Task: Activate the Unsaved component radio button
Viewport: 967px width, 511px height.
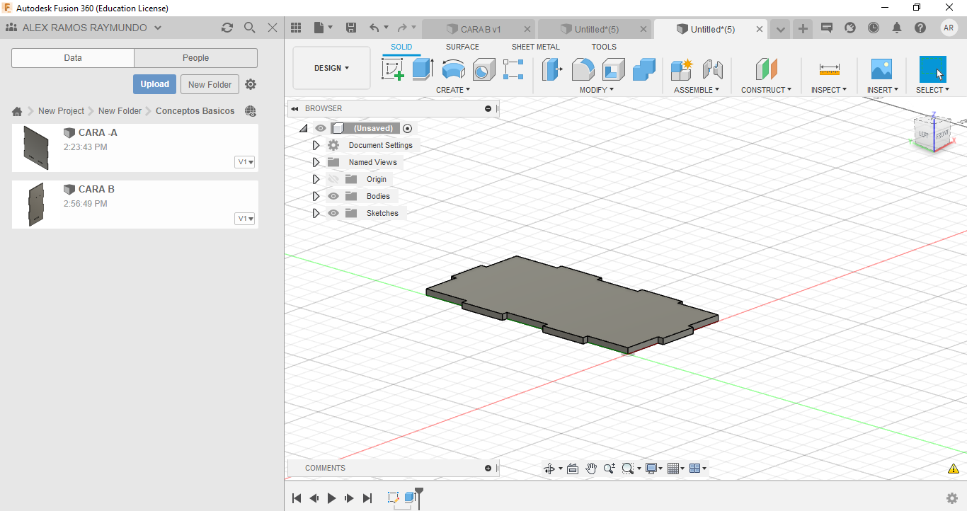Action: pyautogui.click(x=407, y=128)
